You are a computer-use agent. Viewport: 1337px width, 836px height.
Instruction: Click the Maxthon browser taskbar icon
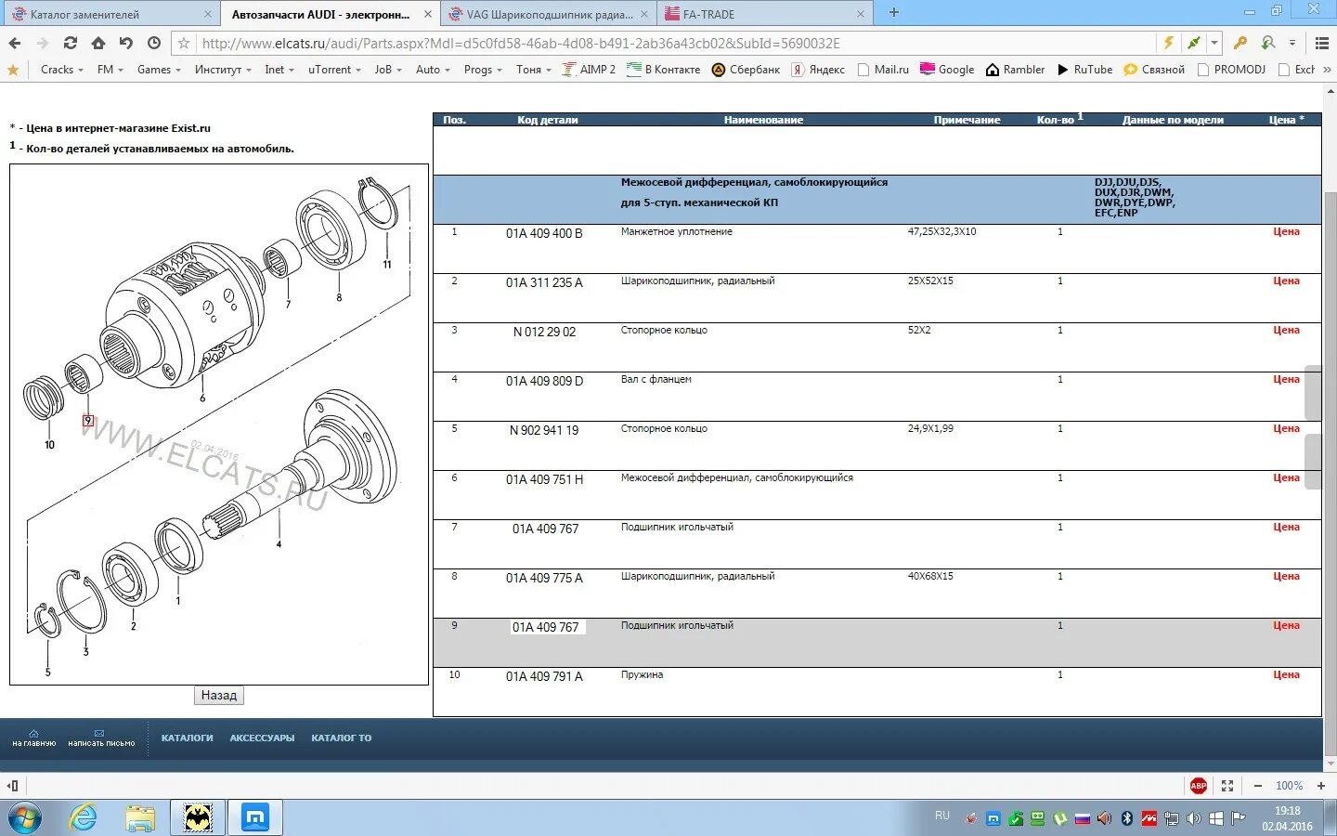click(255, 818)
